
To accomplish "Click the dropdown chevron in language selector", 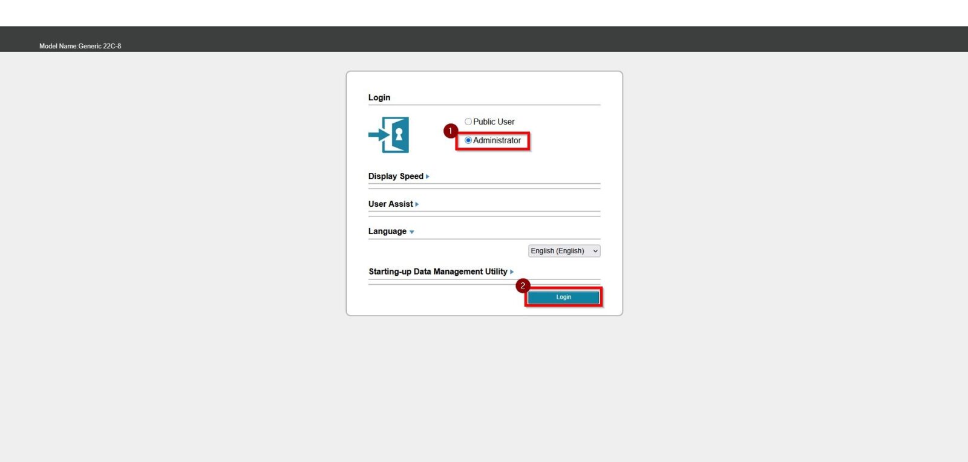I will point(595,251).
